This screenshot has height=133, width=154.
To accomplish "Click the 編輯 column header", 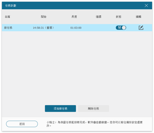I will point(139,17).
